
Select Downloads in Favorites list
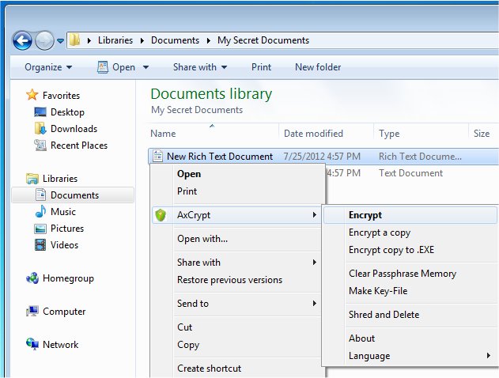[x=74, y=129]
